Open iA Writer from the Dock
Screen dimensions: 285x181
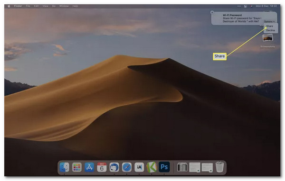(139, 167)
